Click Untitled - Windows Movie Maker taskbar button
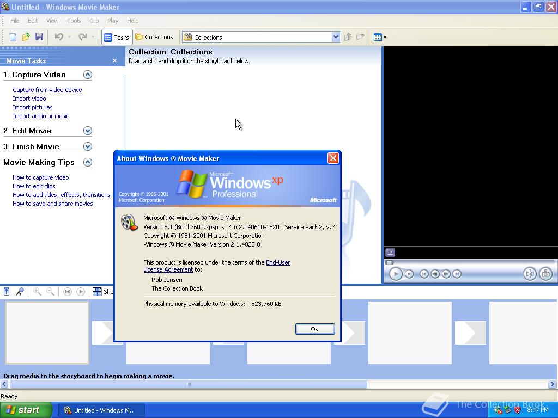 [101, 410]
